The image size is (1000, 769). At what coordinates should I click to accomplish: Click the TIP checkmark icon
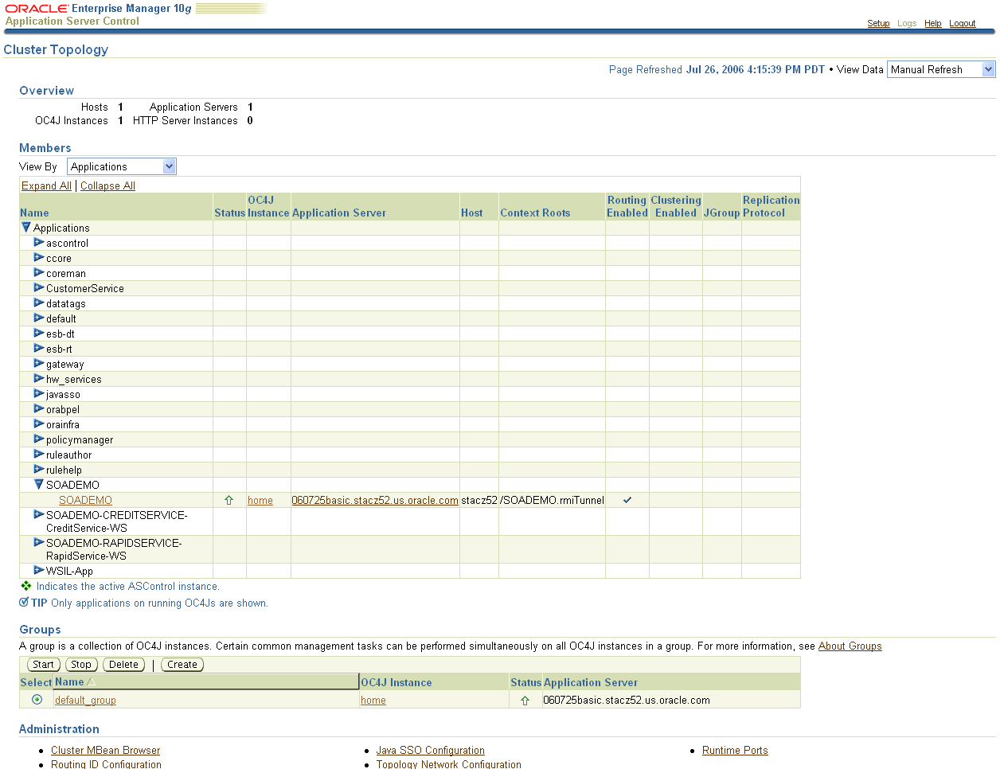coord(24,602)
